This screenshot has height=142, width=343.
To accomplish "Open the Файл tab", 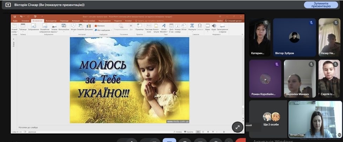I will point(15,21).
